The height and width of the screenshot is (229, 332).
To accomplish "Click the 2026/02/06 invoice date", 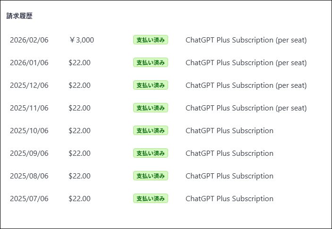I will 29,40.
